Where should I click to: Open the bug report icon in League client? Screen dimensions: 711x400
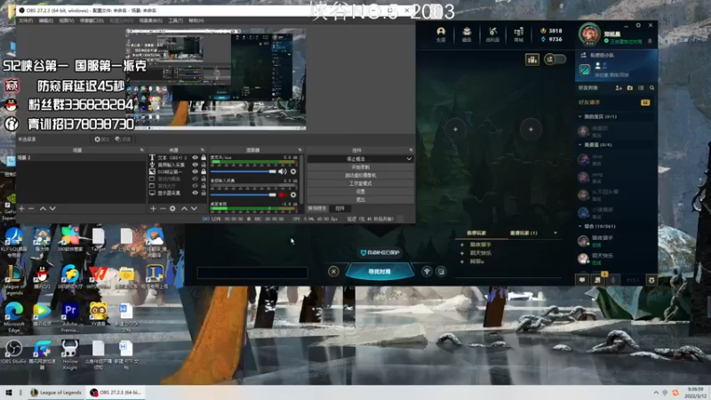pyautogui.click(x=651, y=280)
